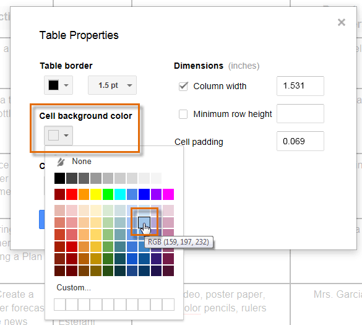Choose None in the color palette

[82, 161]
